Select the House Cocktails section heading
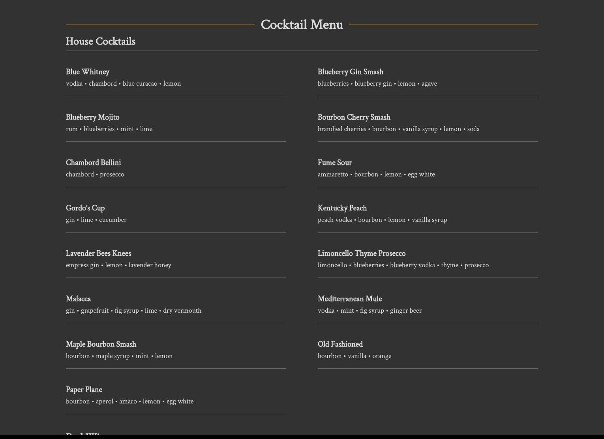Screen dimensions: 604x439 (101, 41)
